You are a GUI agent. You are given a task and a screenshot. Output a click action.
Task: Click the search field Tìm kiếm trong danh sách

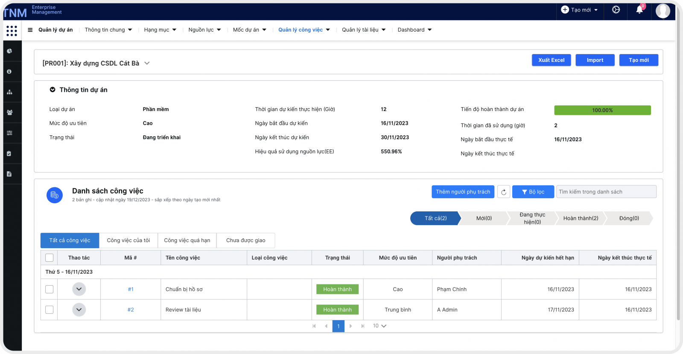click(x=606, y=192)
